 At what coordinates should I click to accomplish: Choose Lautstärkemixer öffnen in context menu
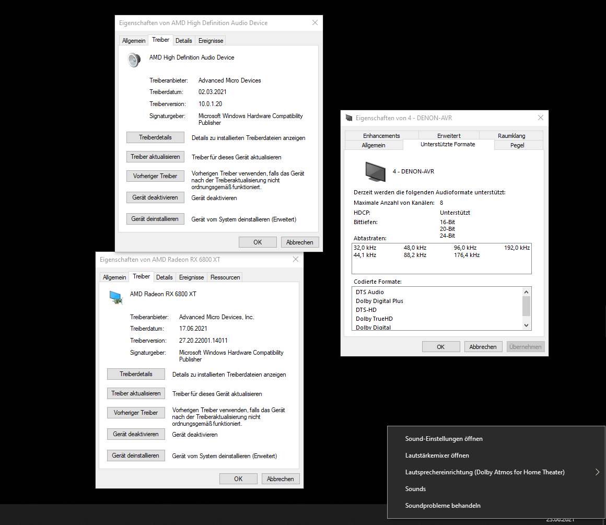click(496, 456)
